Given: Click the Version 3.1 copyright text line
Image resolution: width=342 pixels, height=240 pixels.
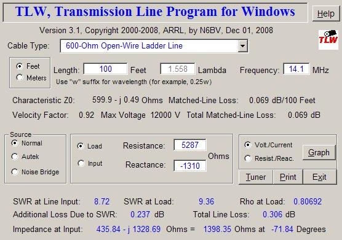Looking at the screenshot, I should [x=156, y=30].
